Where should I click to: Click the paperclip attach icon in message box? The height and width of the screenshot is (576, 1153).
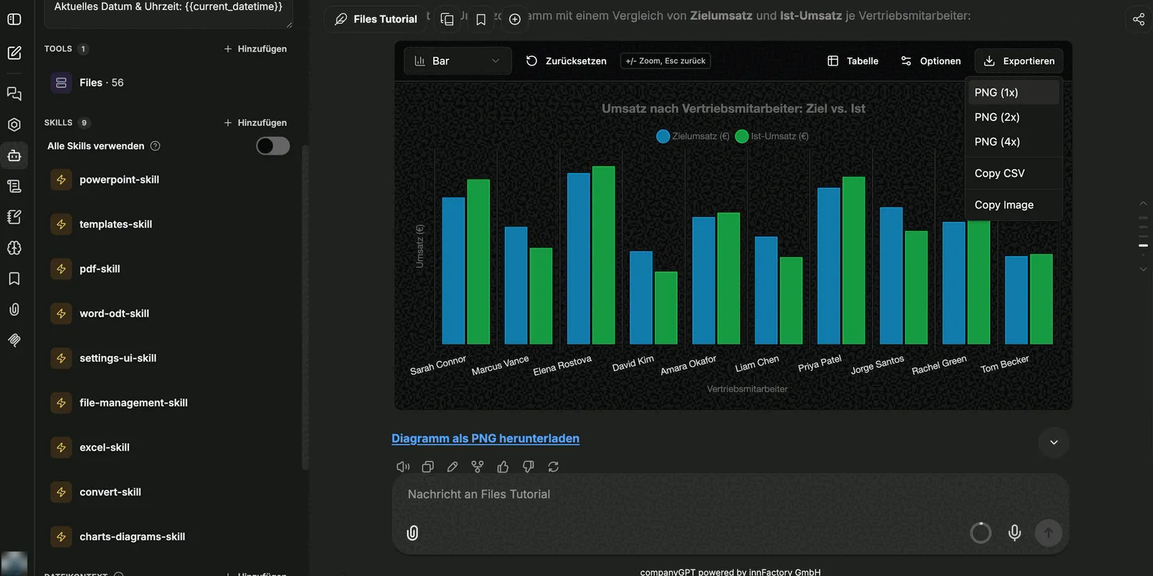[x=412, y=533]
